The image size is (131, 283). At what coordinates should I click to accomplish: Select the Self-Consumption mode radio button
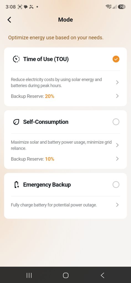(x=116, y=122)
